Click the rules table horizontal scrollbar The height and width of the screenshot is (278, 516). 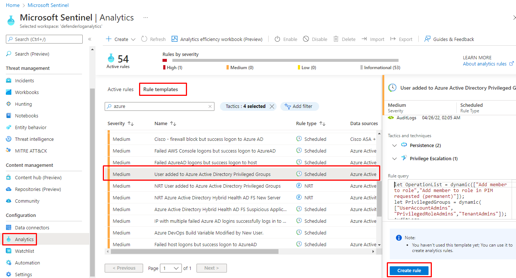pos(195,252)
